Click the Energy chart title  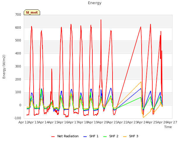[95, 3]
